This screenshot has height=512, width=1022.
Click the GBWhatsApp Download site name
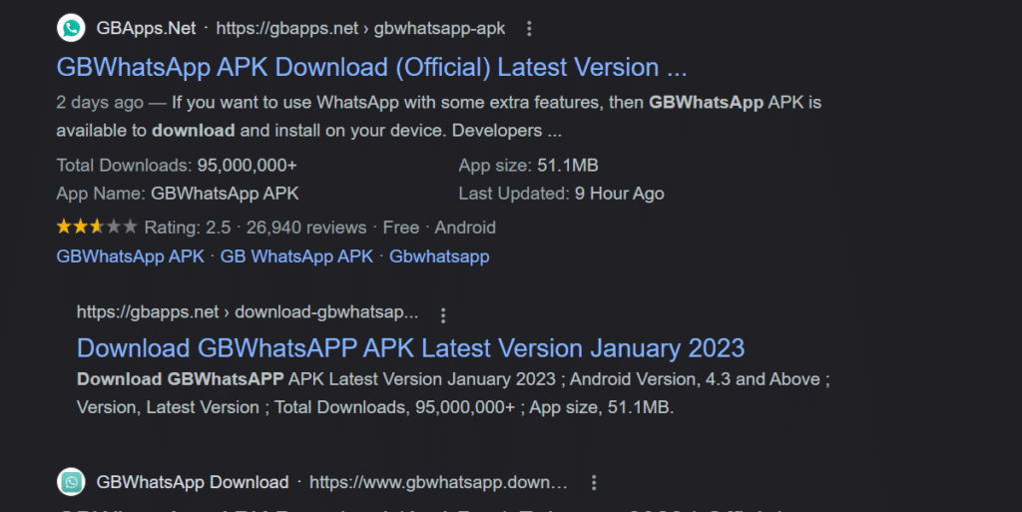coord(193,482)
